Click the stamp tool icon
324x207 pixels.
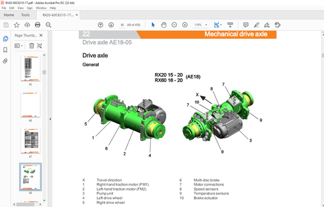click(x=277, y=25)
